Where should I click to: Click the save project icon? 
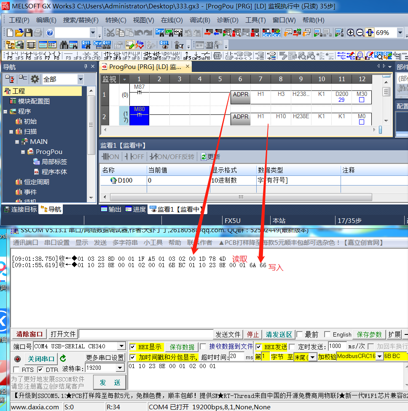click(x=28, y=33)
